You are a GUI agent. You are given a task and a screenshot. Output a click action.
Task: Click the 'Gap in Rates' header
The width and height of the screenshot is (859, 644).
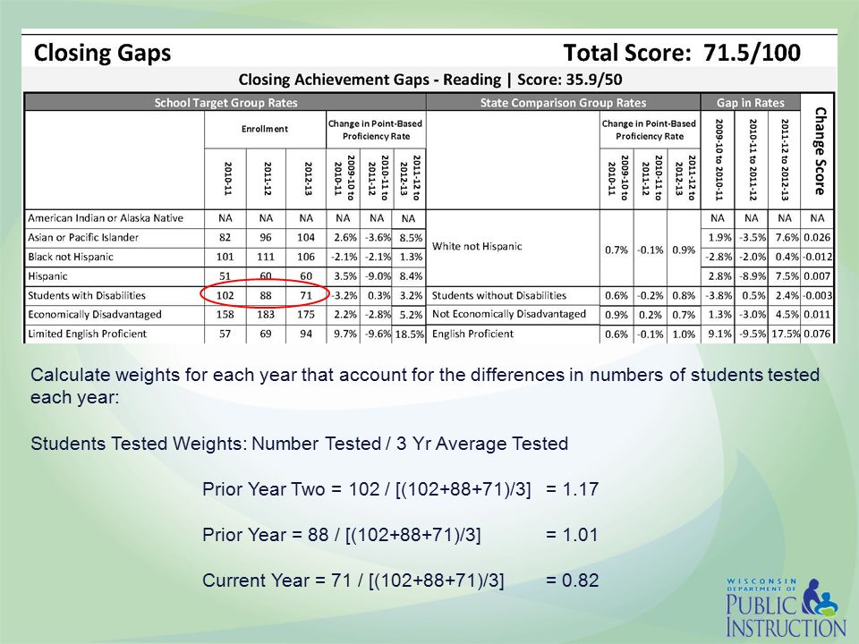(x=751, y=103)
